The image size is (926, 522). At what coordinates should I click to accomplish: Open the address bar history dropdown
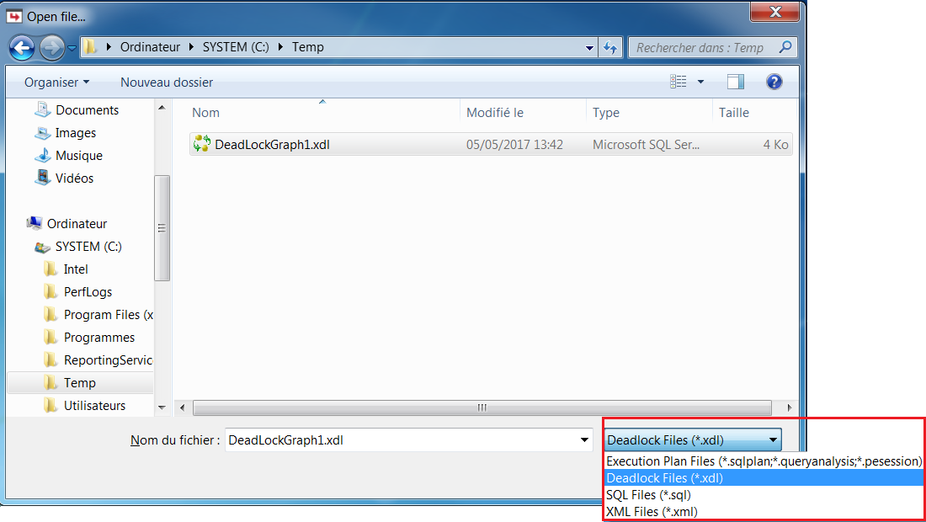[x=588, y=48]
